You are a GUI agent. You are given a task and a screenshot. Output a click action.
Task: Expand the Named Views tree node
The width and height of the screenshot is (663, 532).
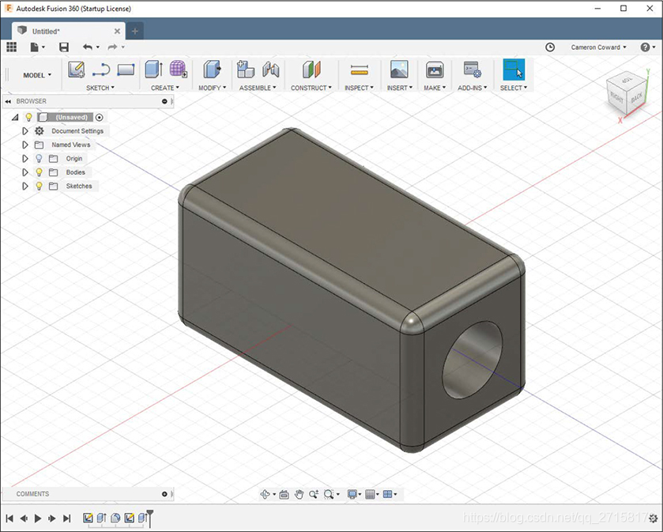[25, 145]
